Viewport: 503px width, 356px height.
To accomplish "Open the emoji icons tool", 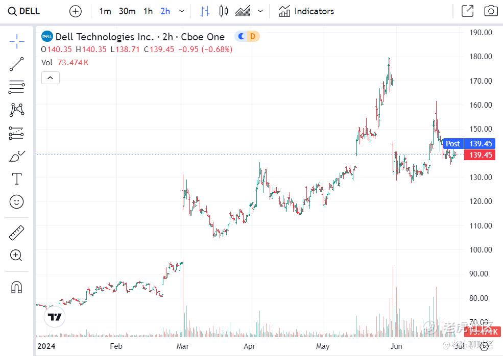I will (x=17, y=202).
